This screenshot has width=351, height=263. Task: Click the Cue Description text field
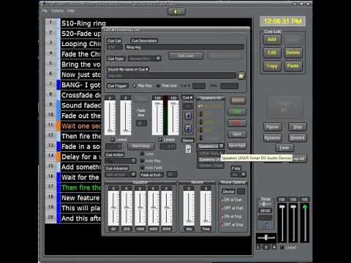tap(185, 47)
